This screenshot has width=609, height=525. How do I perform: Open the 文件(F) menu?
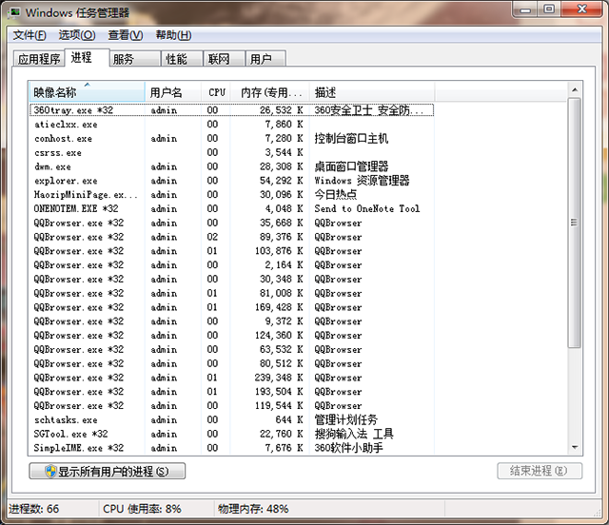point(29,35)
